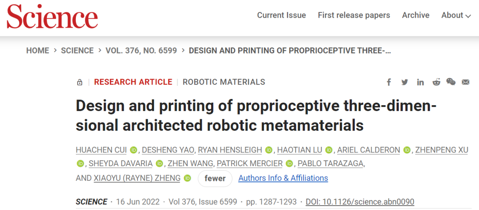View author Desheng Yao's profile
The image size is (479, 210).
click(168, 150)
